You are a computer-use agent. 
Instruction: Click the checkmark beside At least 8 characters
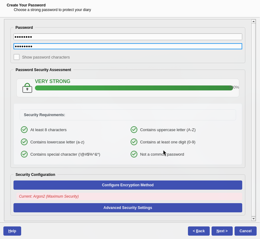pos(24,130)
